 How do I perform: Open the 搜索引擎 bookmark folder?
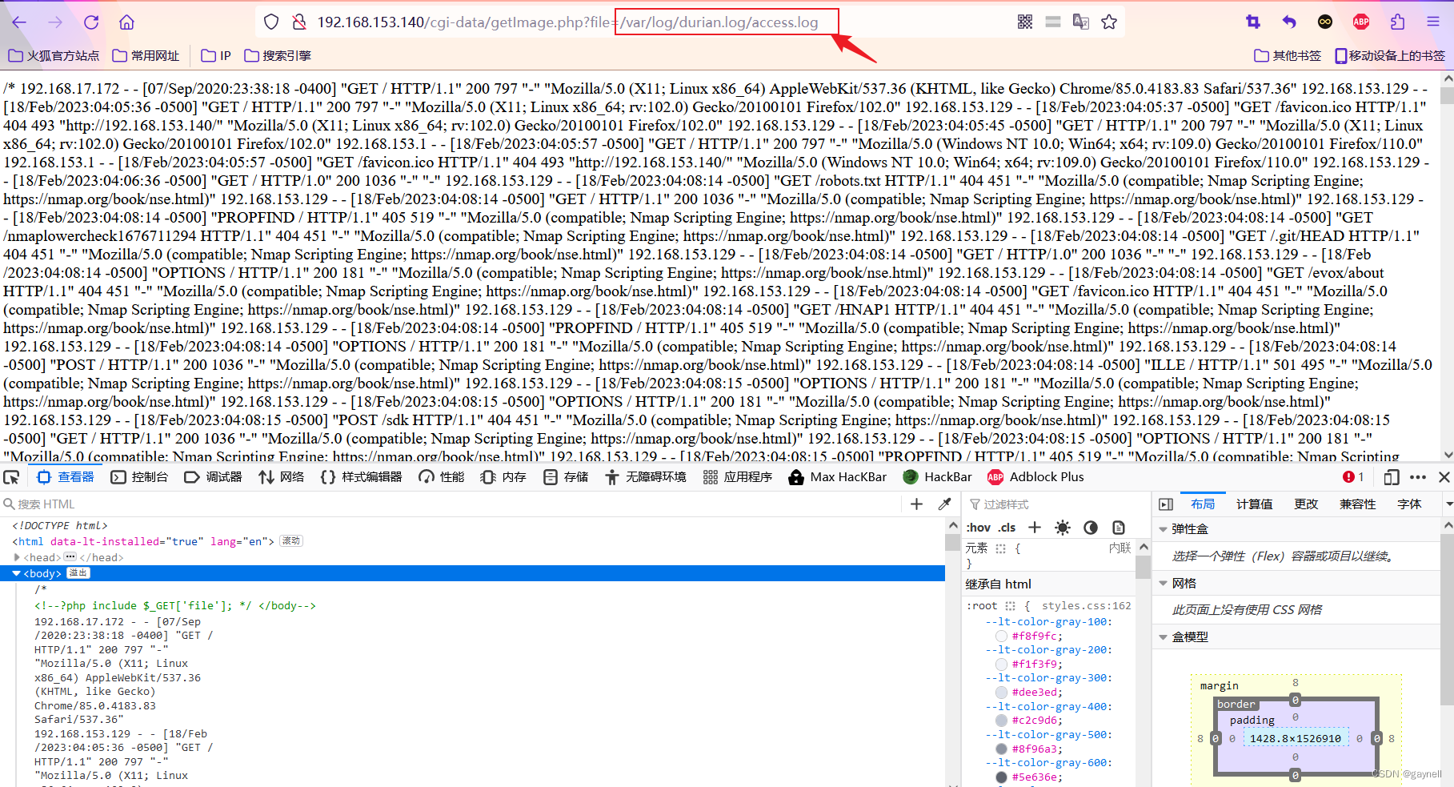(x=278, y=55)
